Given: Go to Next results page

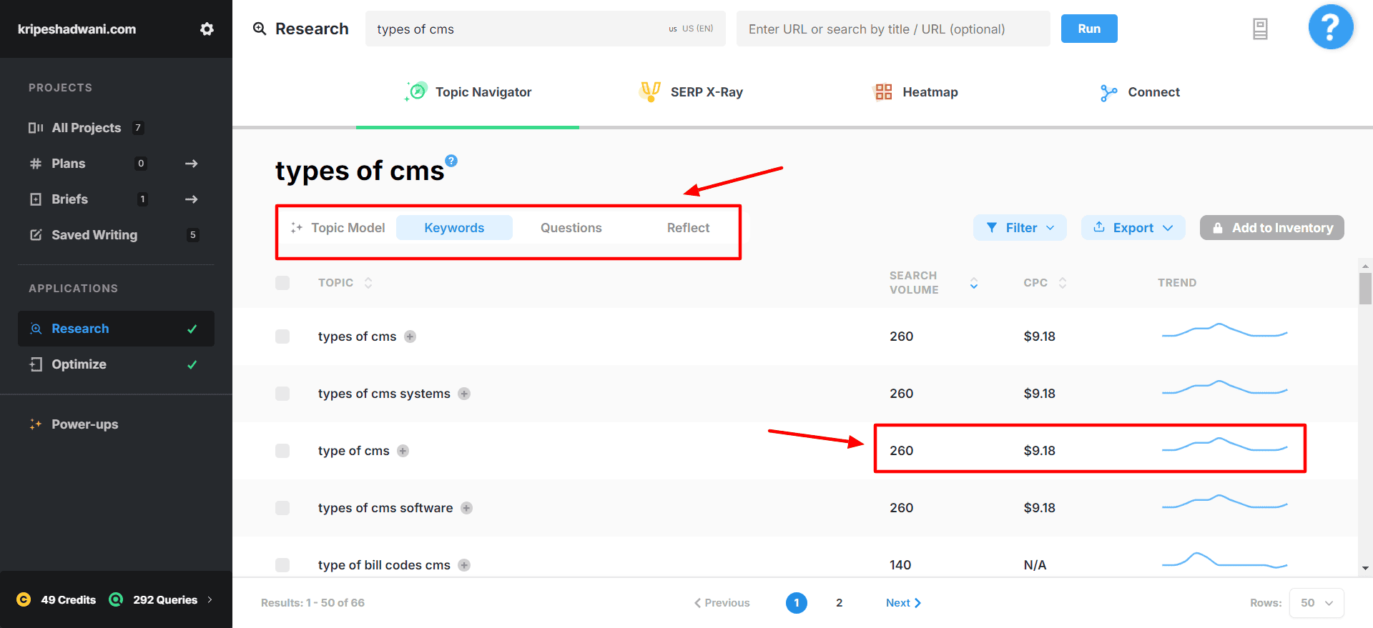Looking at the screenshot, I should pyautogui.click(x=903, y=603).
